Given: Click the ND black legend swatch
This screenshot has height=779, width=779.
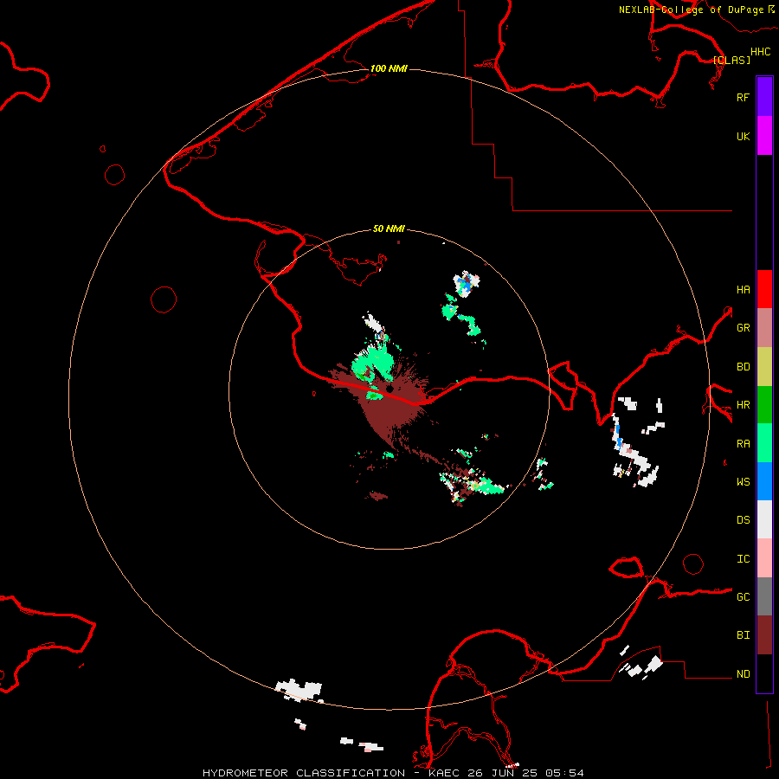Looking at the screenshot, I should pyautogui.click(x=764, y=673).
